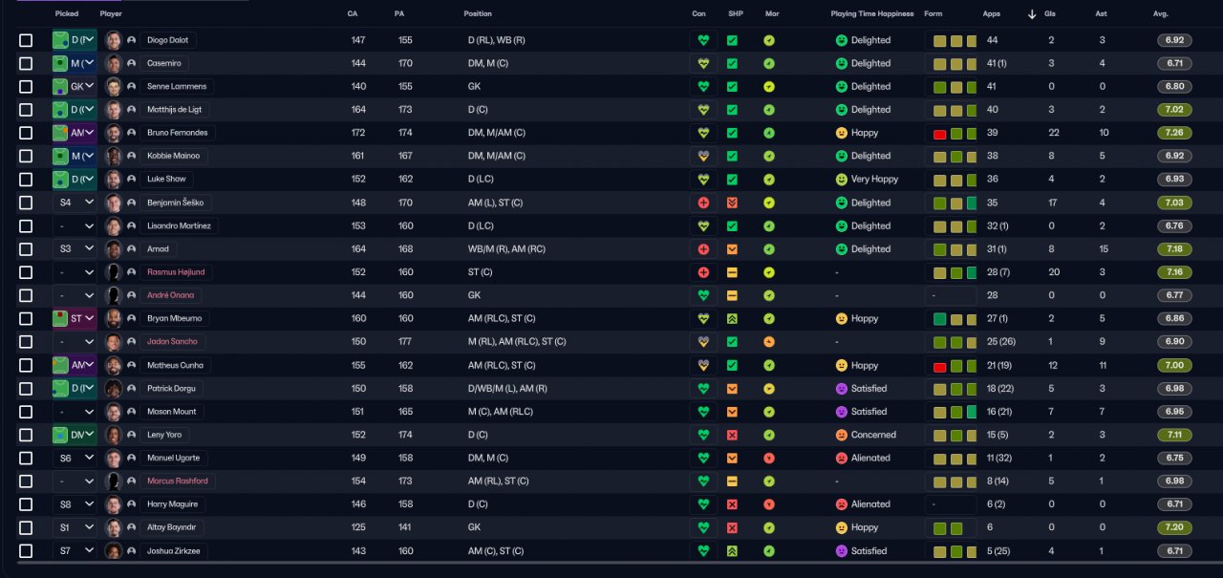Open the ST Picked dropdown for Bryan Mbeumo
The width and height of the screenshot is (1223, 578).
pos(75,318)
